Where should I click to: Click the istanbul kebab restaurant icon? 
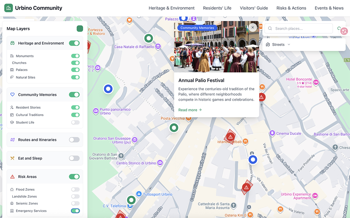[x=246, y=141]
